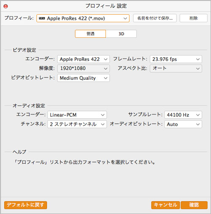
Task: Open the audio エンコーダー Linear-PCM dropdown
Action: coord(77,115)
